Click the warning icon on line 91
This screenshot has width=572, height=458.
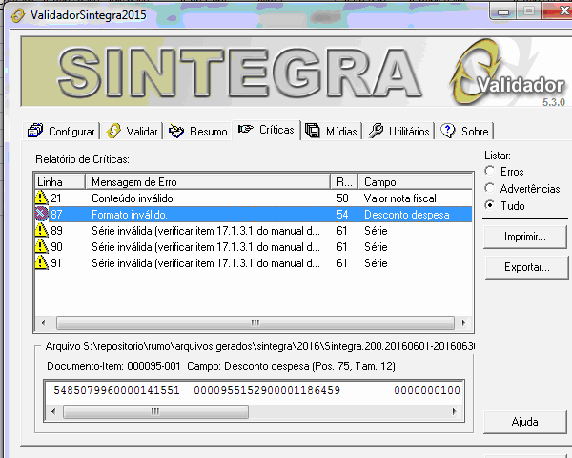pyautogui.click(x=42, y=263)
